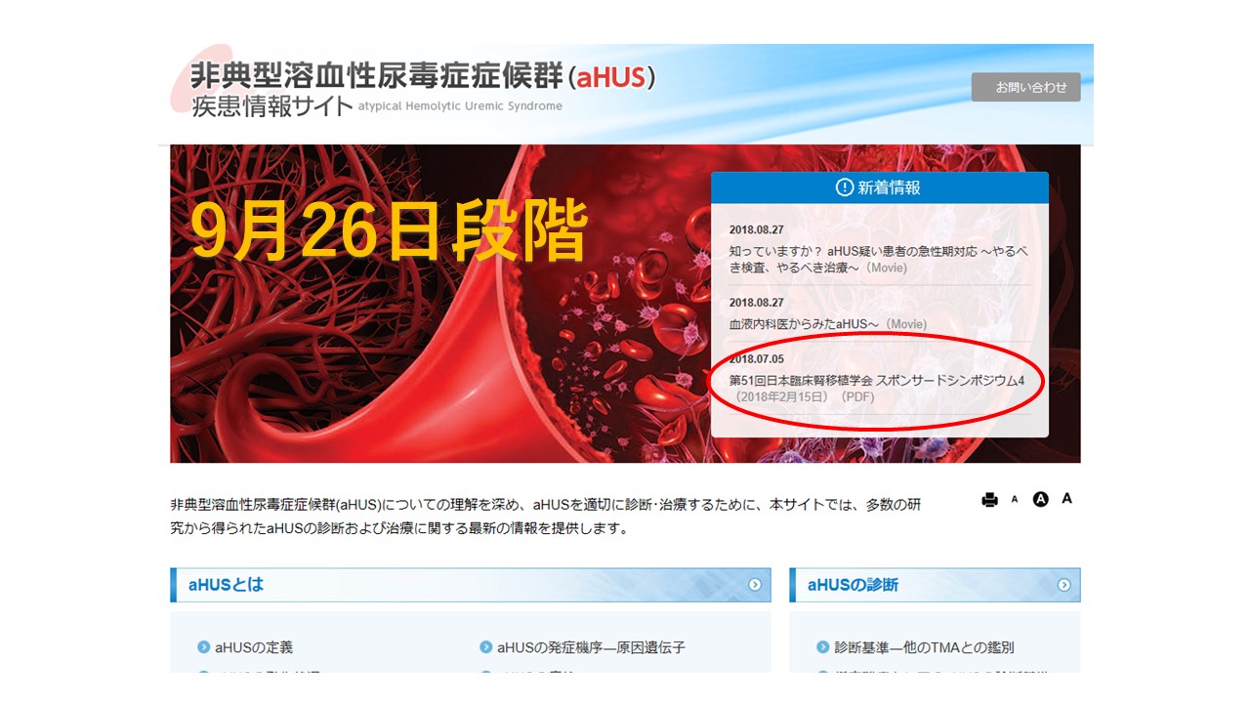1250x703 pixels.
Task: Open the aHUSの診断 section header
Action: 935,585
